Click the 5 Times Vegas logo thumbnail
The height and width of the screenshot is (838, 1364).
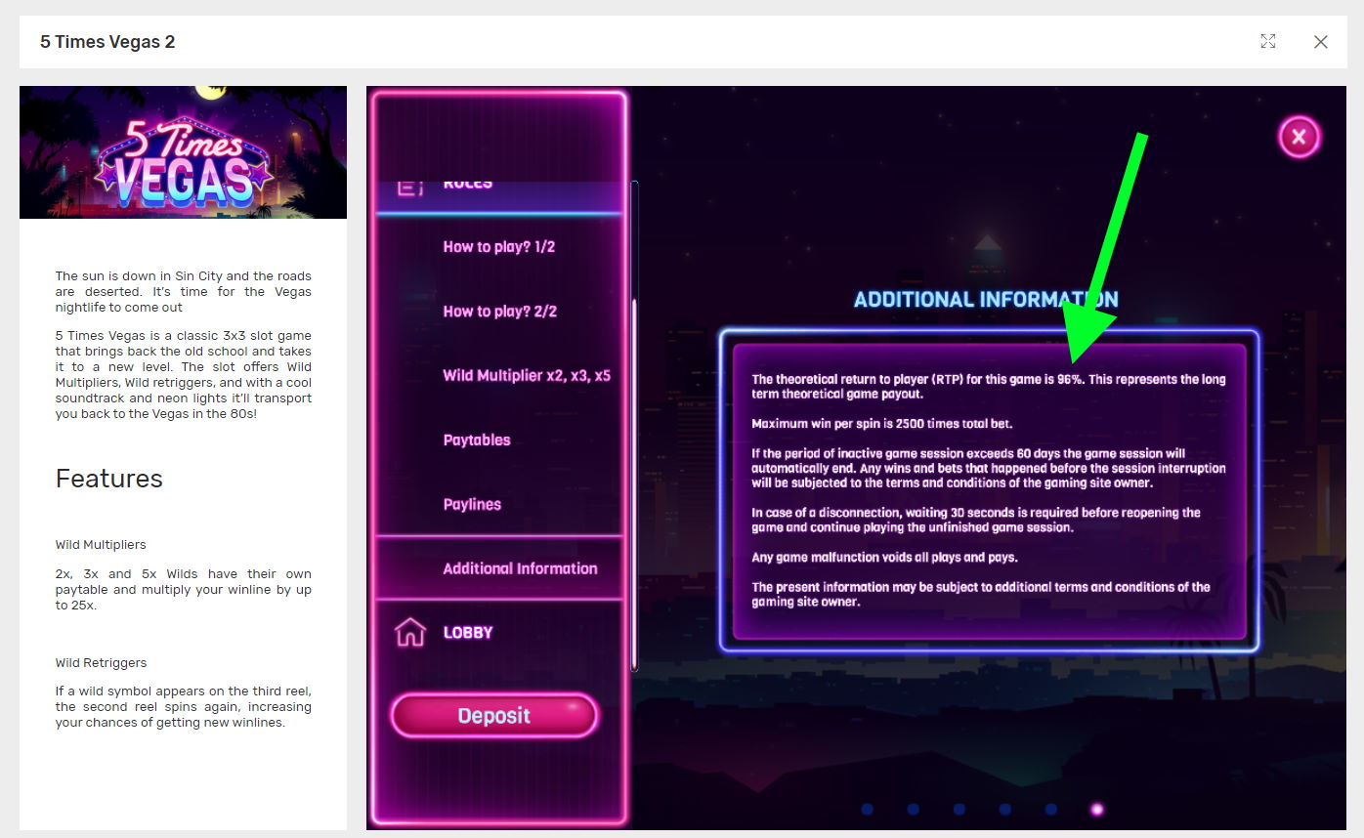click(183, 152)
